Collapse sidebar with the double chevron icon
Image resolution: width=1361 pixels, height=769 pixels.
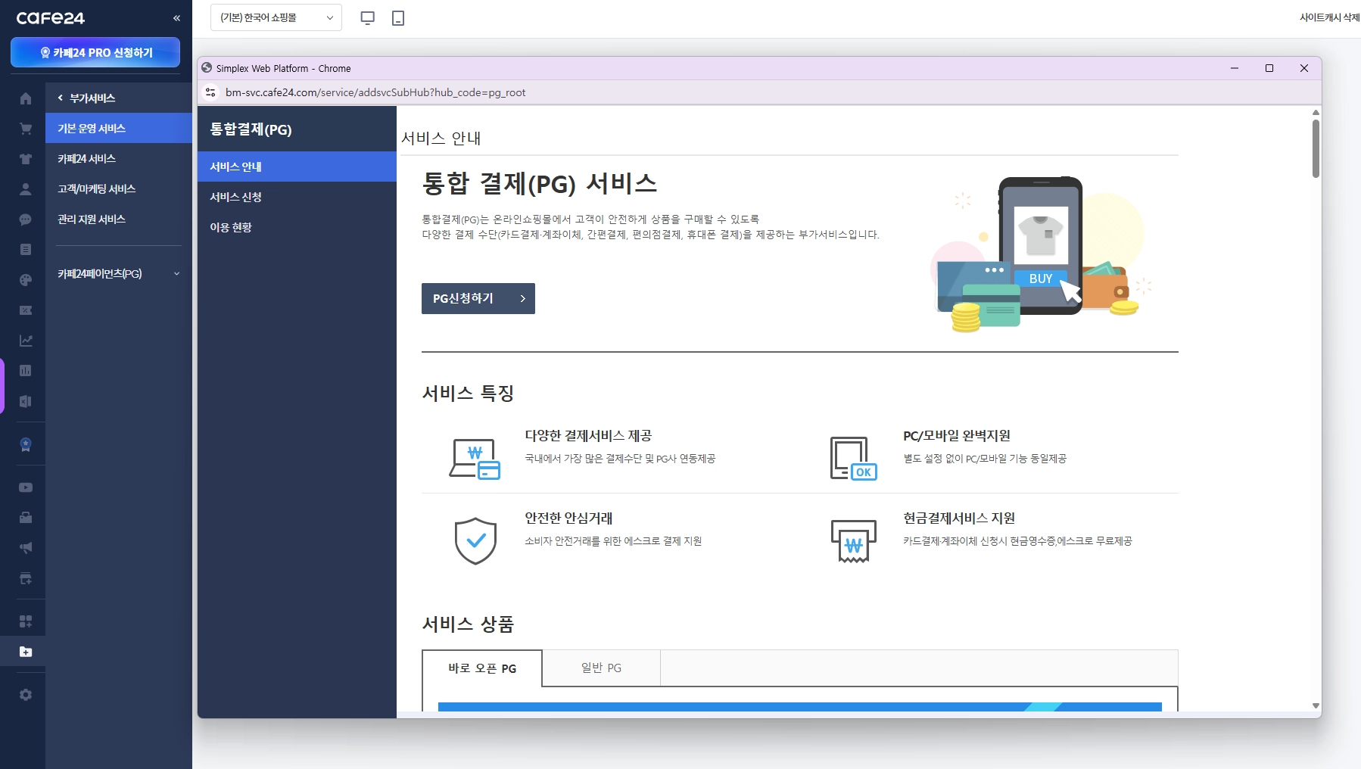pyautogui.click(x=176, y=18)
